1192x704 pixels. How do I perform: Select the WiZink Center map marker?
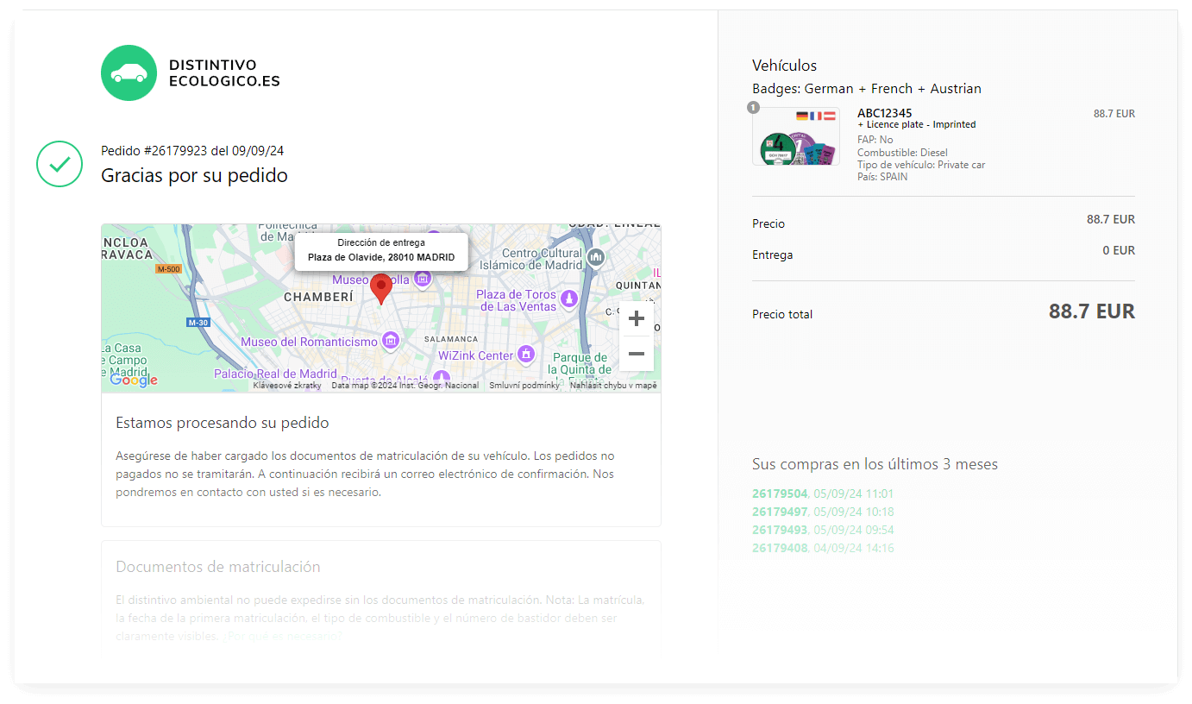pos(525,355)
